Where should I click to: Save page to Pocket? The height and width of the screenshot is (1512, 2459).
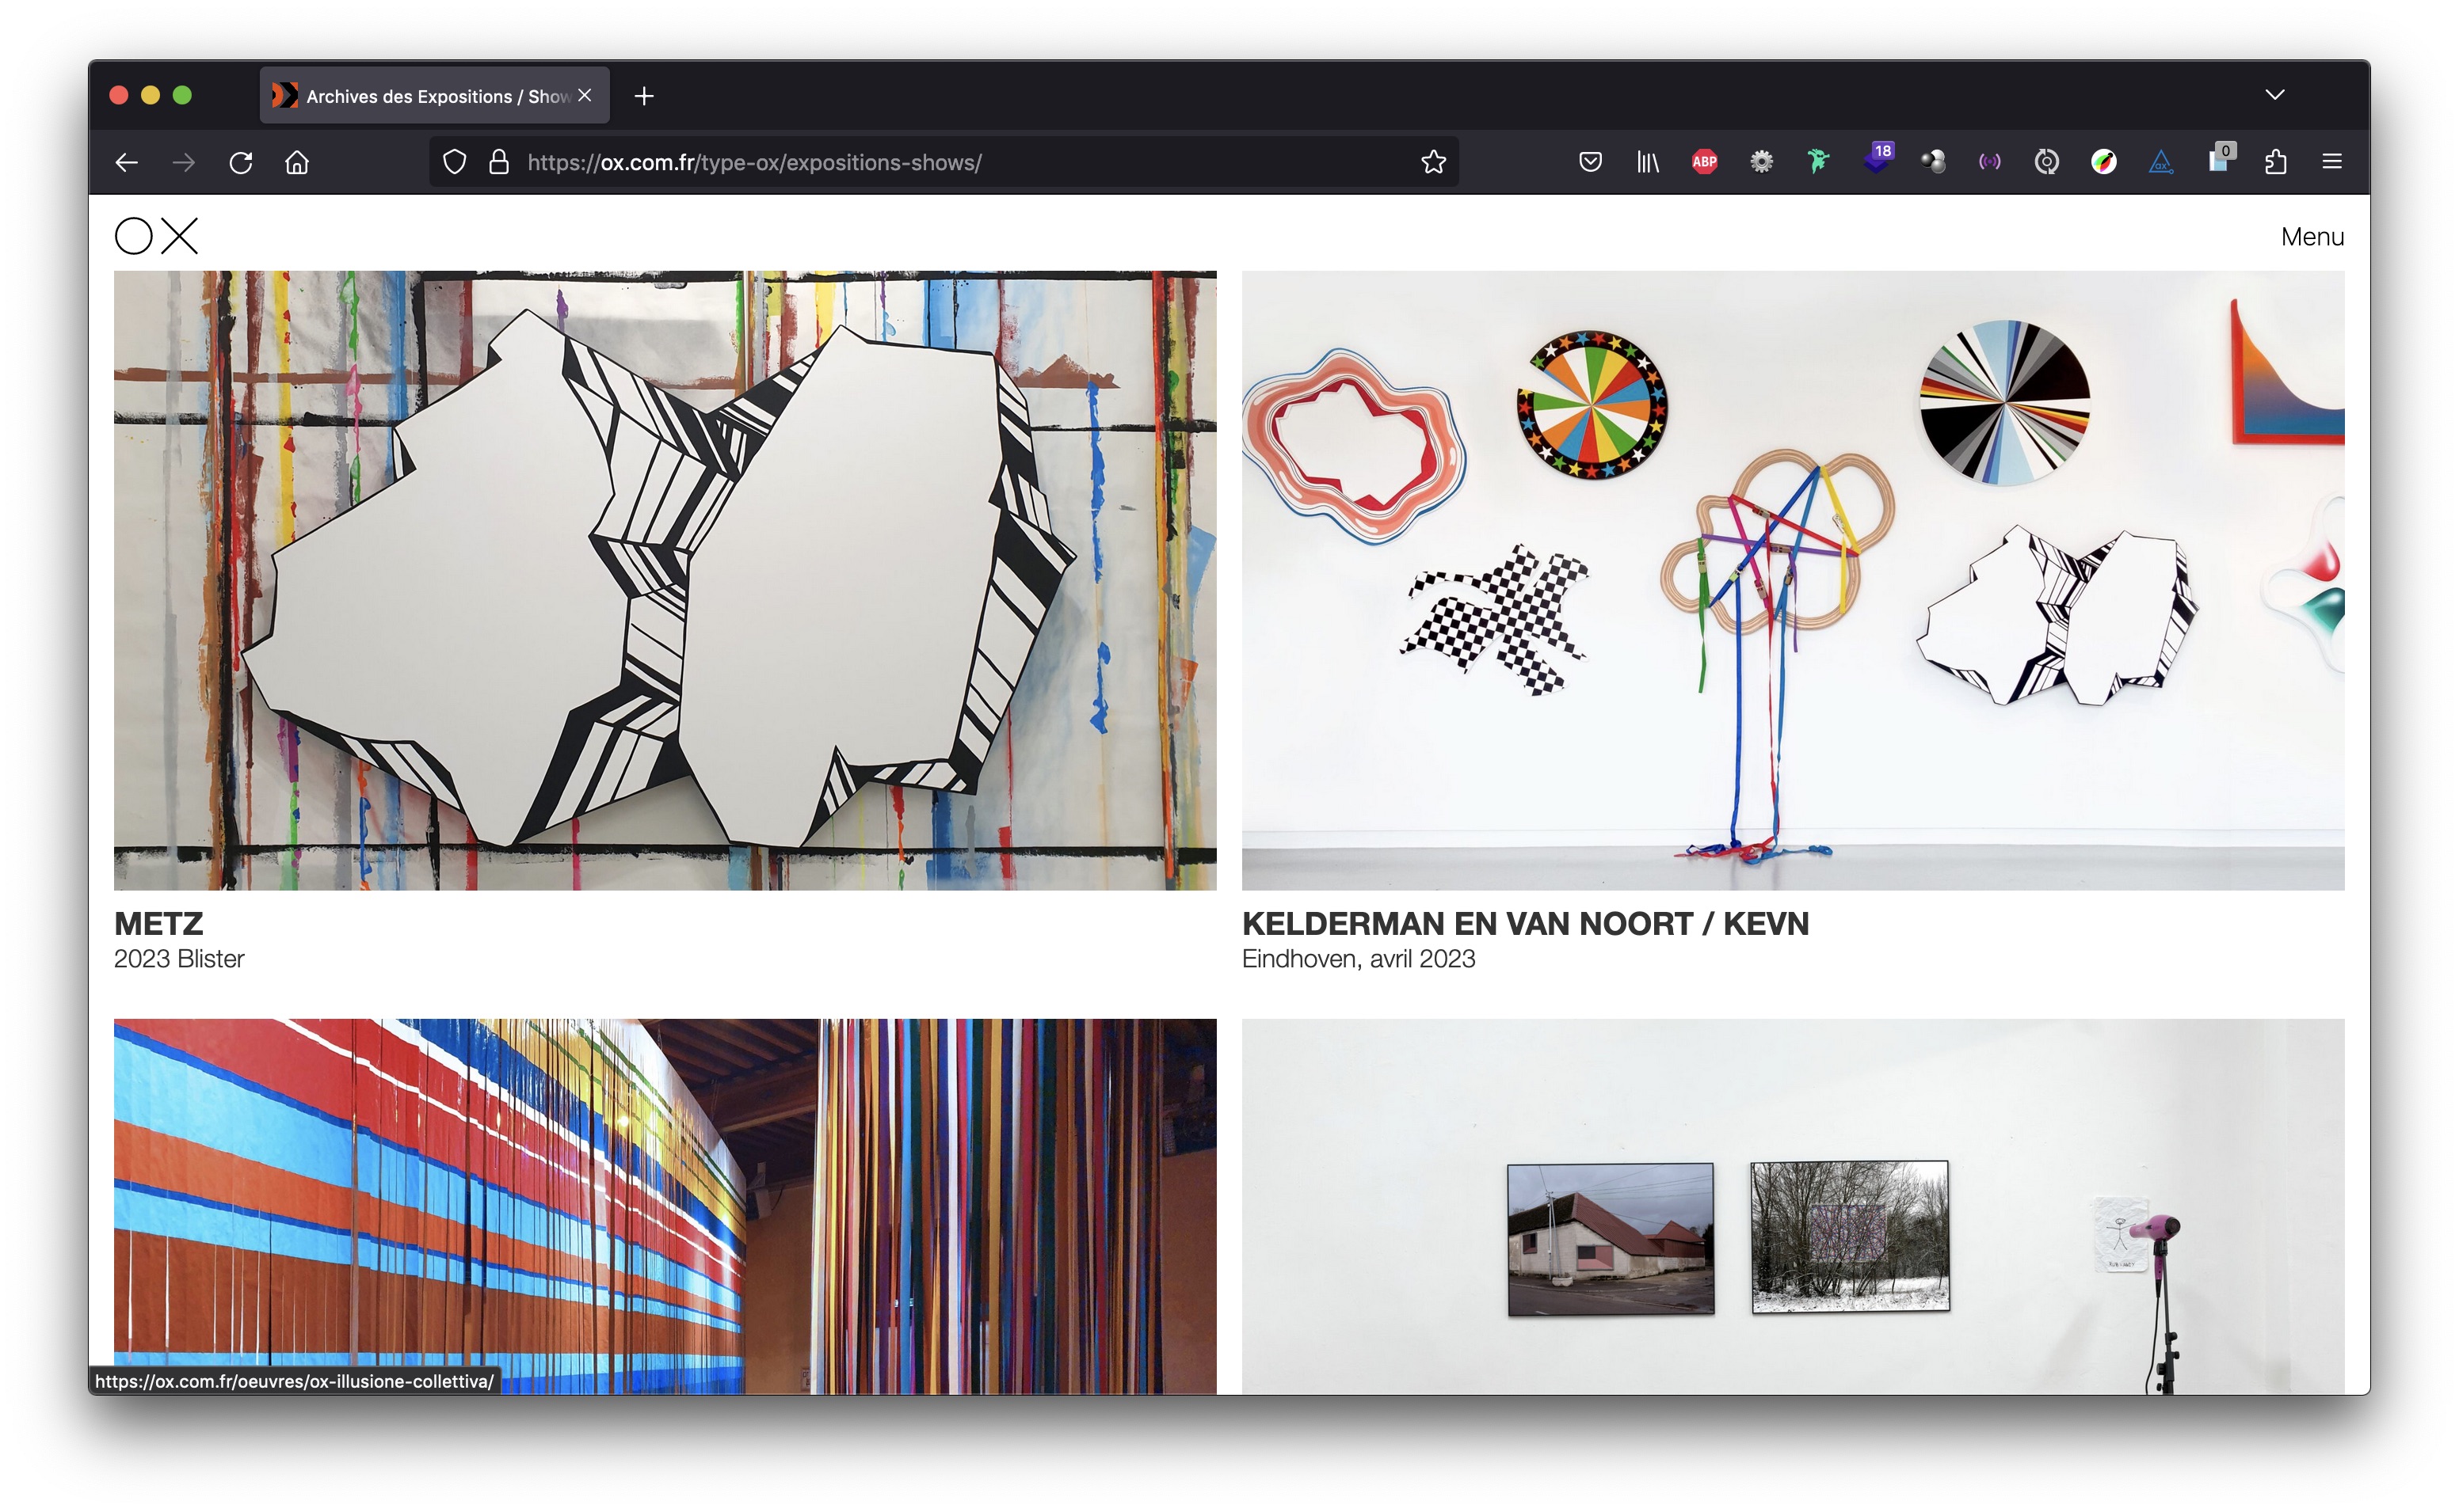coord(1590,162)
